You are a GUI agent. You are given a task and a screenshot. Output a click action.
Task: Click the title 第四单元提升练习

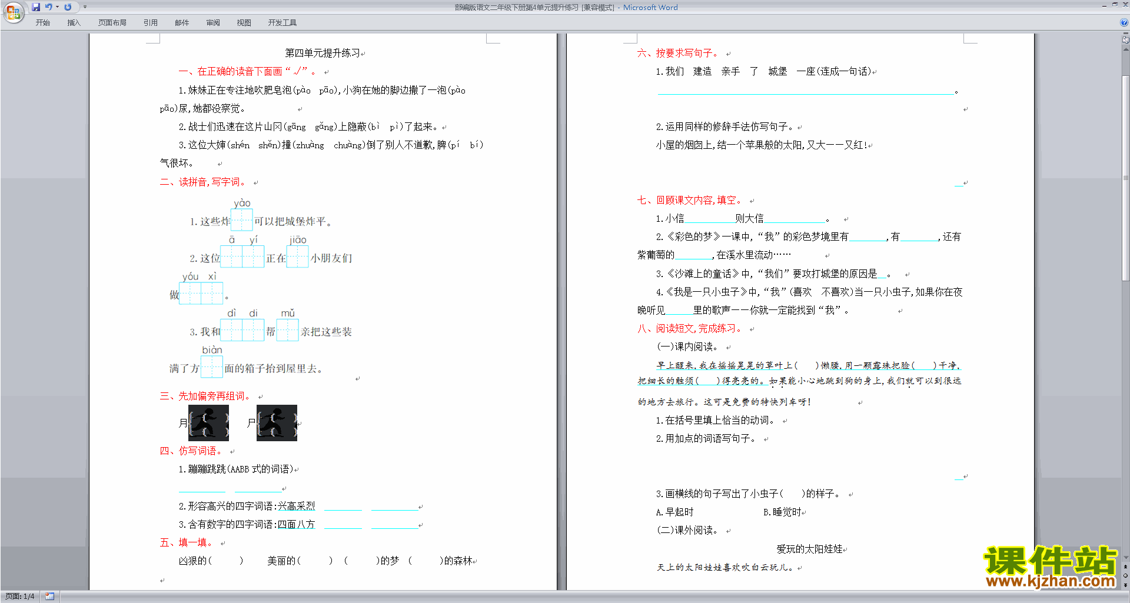coord(323,53)
